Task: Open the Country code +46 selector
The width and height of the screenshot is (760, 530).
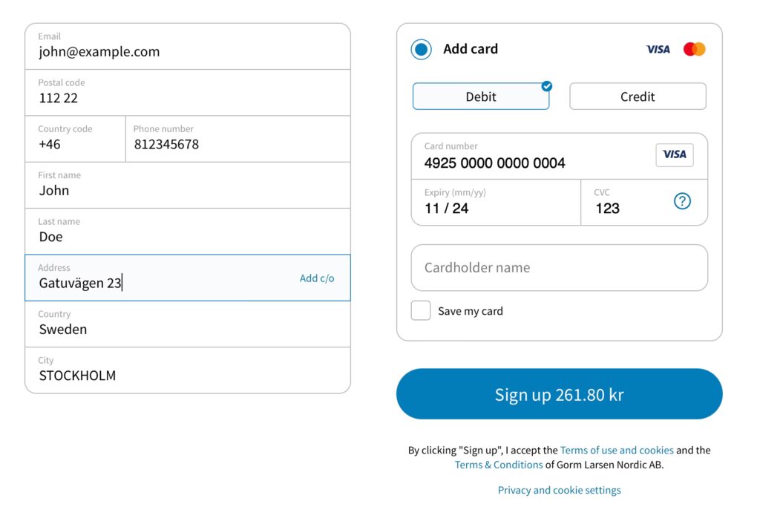Action: pyautogui.click(x=75, y=139)
